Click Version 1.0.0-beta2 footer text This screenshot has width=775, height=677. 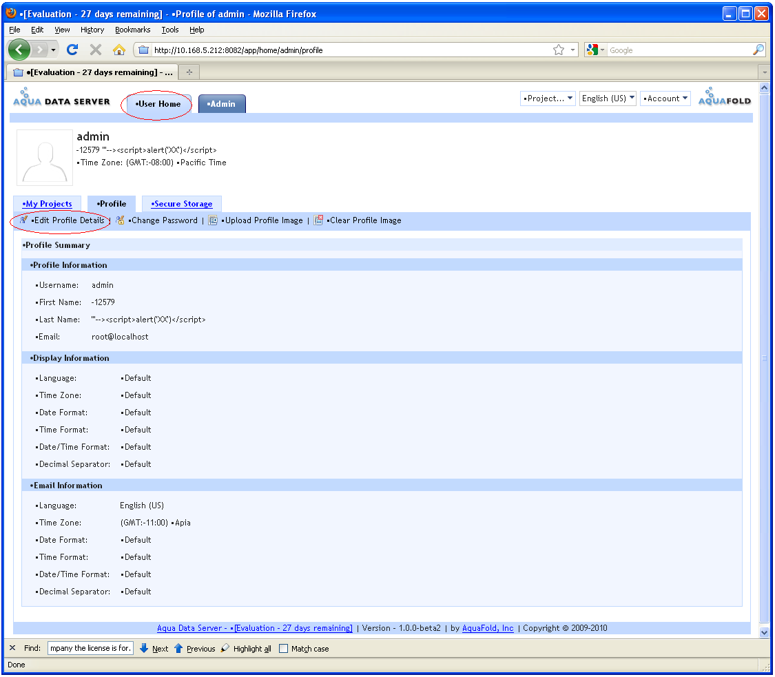pyautogui.click(x=401, y=628)
